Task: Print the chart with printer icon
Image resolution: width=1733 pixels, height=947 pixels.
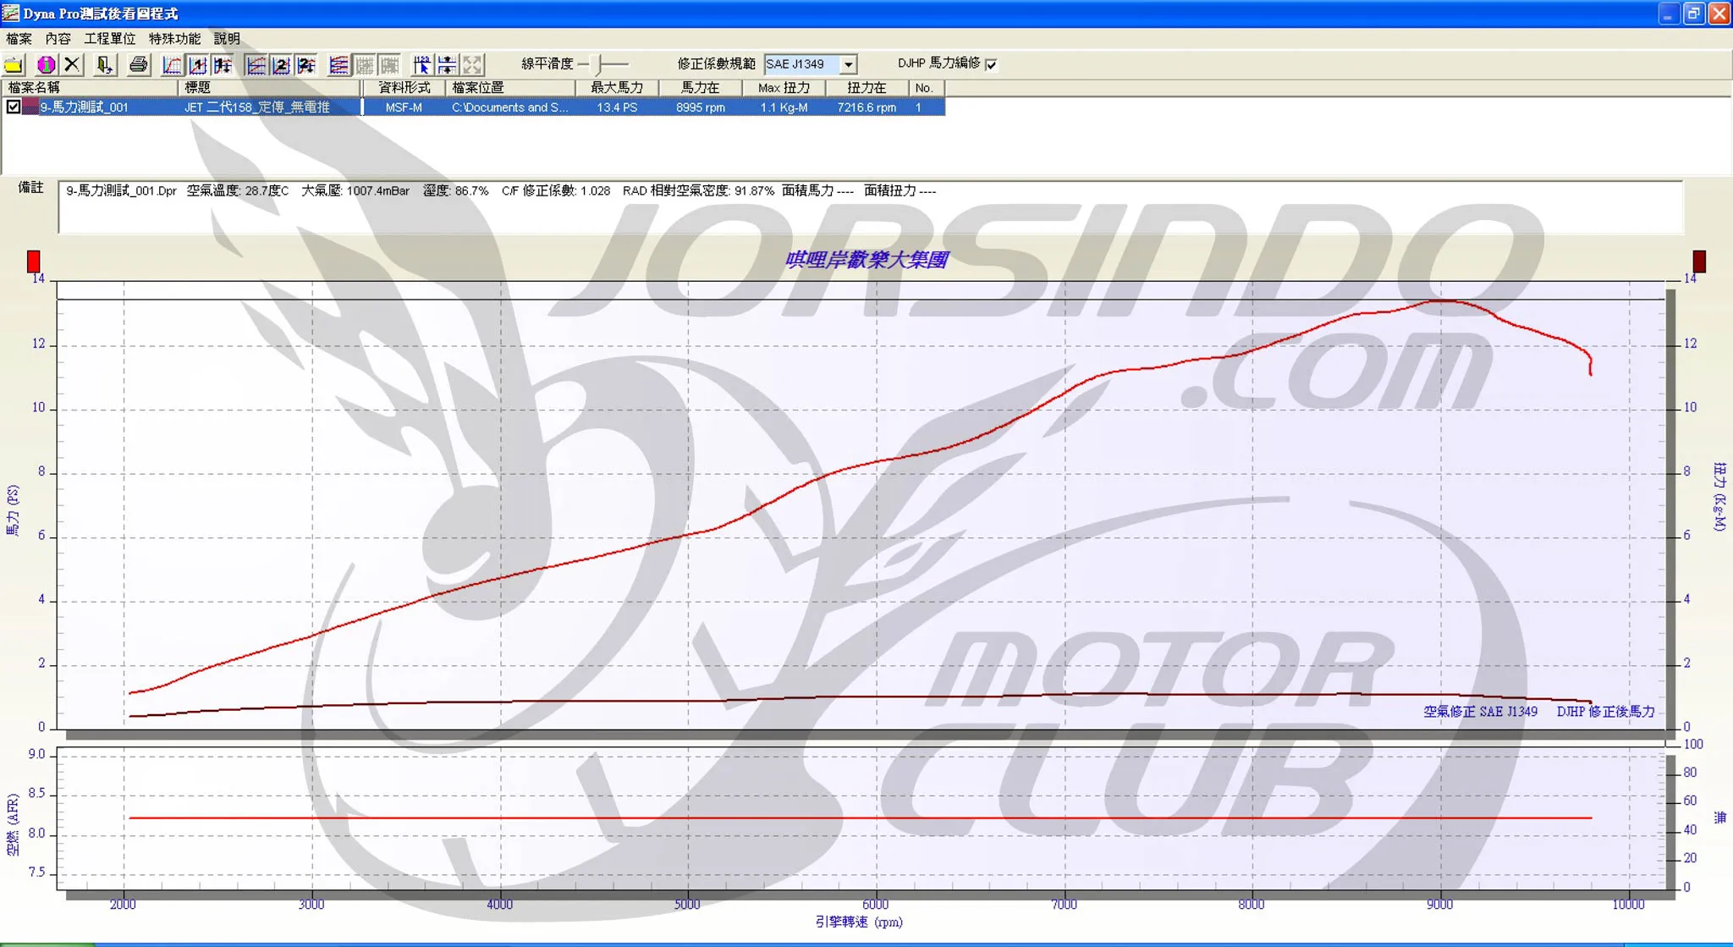Action: coord(138,64)
